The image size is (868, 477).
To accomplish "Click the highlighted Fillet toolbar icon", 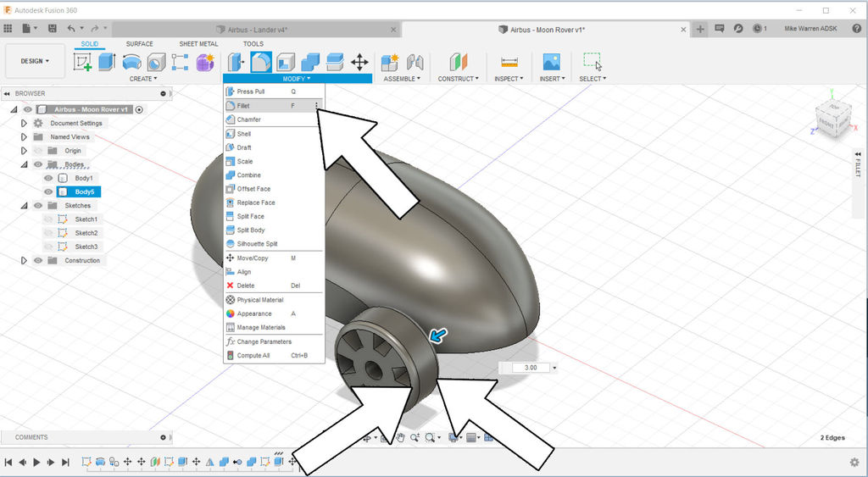I will pyautogui.click(x=261, y=61).
